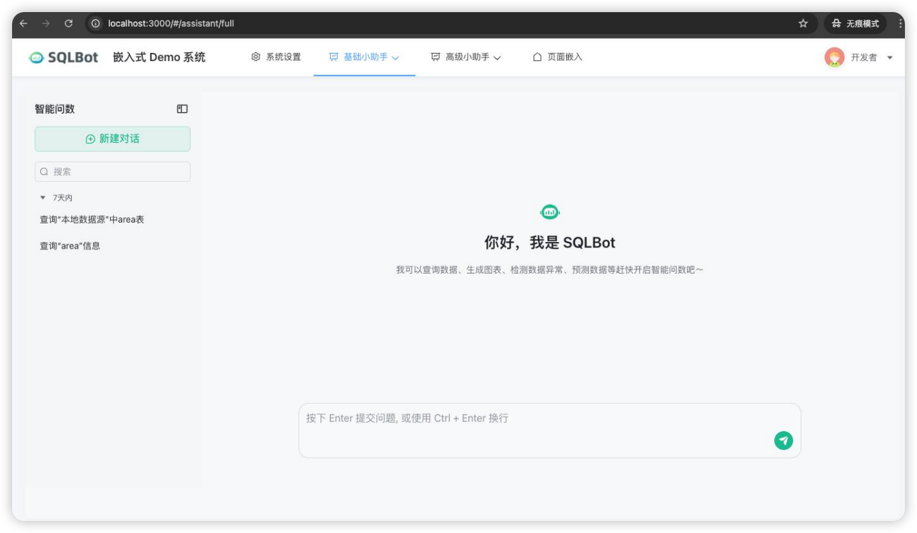Screen dimensions: 917x533
Task: Select the collapse sidebar icon beside 智能问数
Action: click(x=182, y=108)
